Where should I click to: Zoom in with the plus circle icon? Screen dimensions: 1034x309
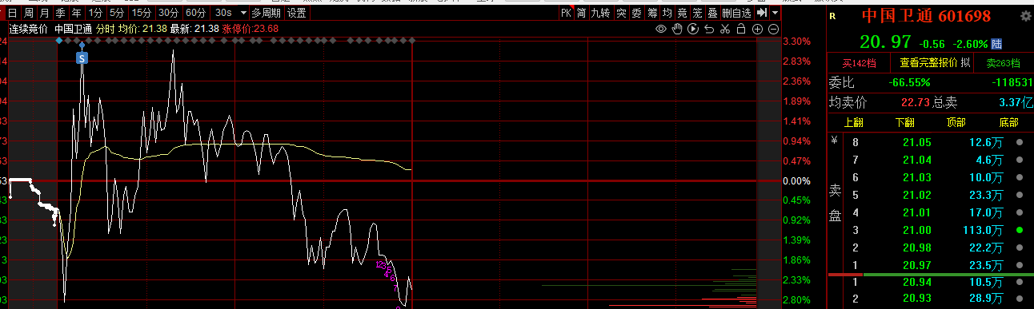[x=758, y=29]
